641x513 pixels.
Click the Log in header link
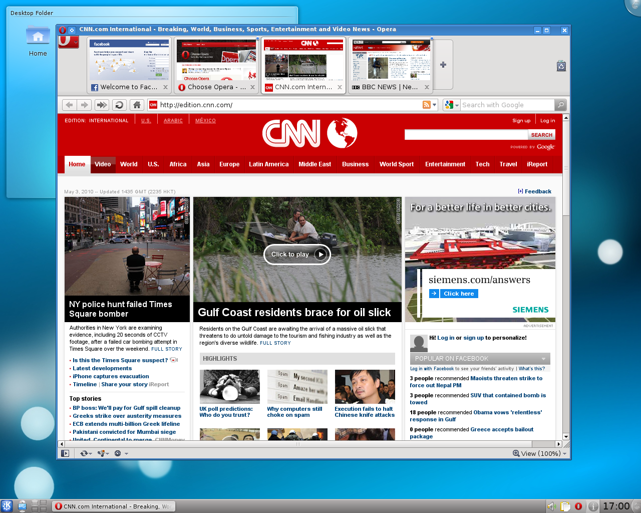click(547, 121)
